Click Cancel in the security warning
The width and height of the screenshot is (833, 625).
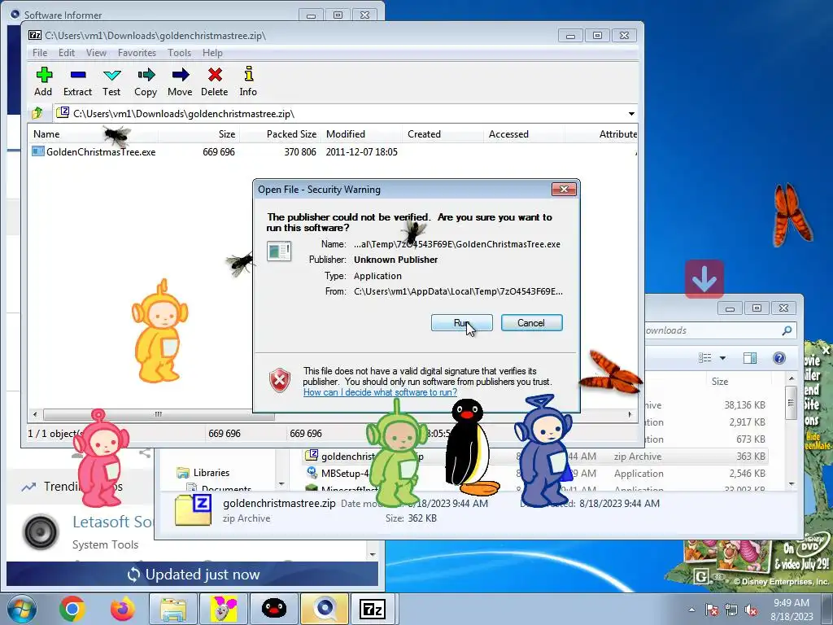click(531, 322)
